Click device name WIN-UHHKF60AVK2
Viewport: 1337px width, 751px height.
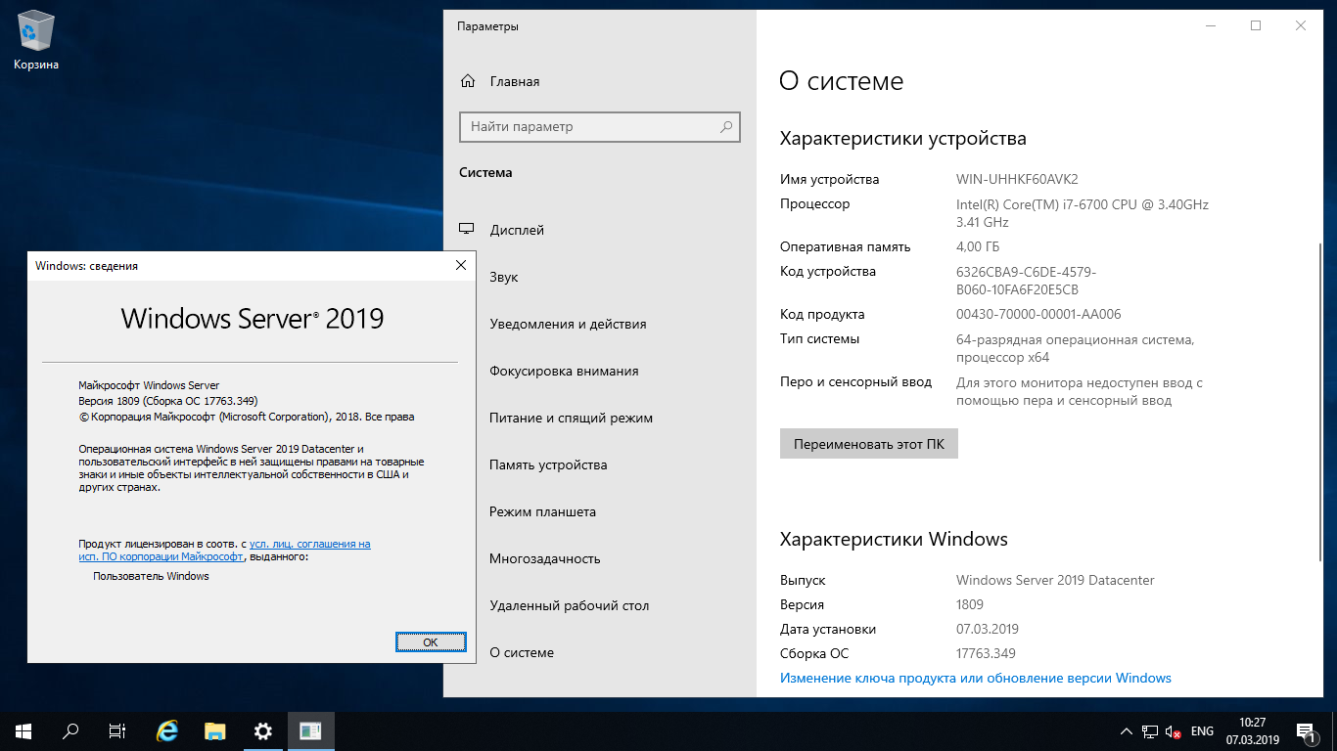[x=1017, y=179]
